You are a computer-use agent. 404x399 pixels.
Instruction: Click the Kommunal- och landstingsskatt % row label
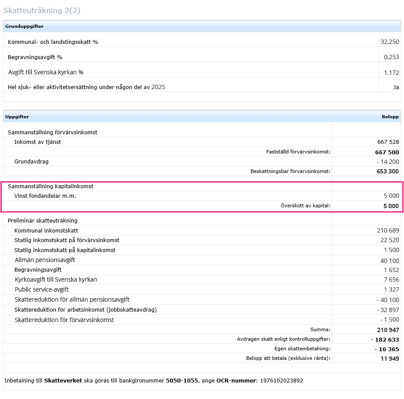pyautogui.click(x=53, y=42)
